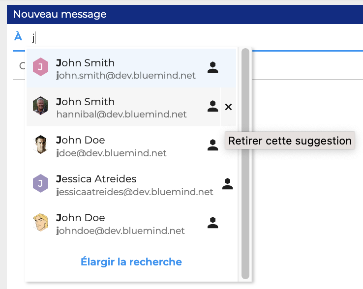Click the contact icon in hannibal@dev.bluemind.net row

[212, 106]
